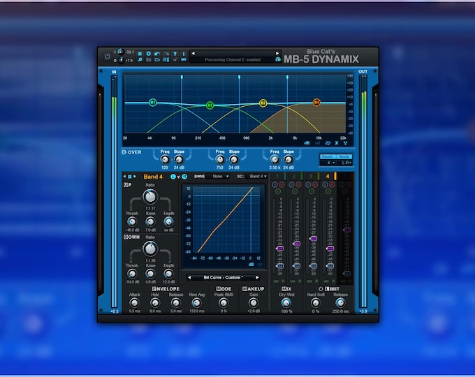Screen dimensions: 475x377
Task: Select the yellow B3 band node
Action: pyautogui.click(x=263, y=103)
